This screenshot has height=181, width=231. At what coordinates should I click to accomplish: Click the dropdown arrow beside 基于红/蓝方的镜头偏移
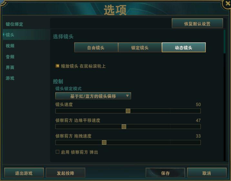pyautogui.click(x=127, y=96)
